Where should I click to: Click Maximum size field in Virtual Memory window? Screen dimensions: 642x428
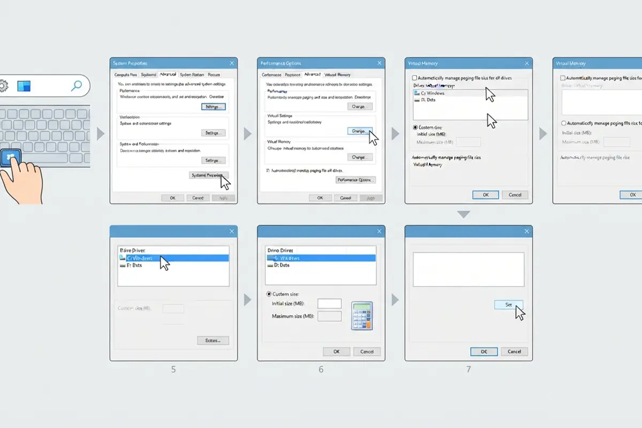pyautogui.click(x=468, y=142)
